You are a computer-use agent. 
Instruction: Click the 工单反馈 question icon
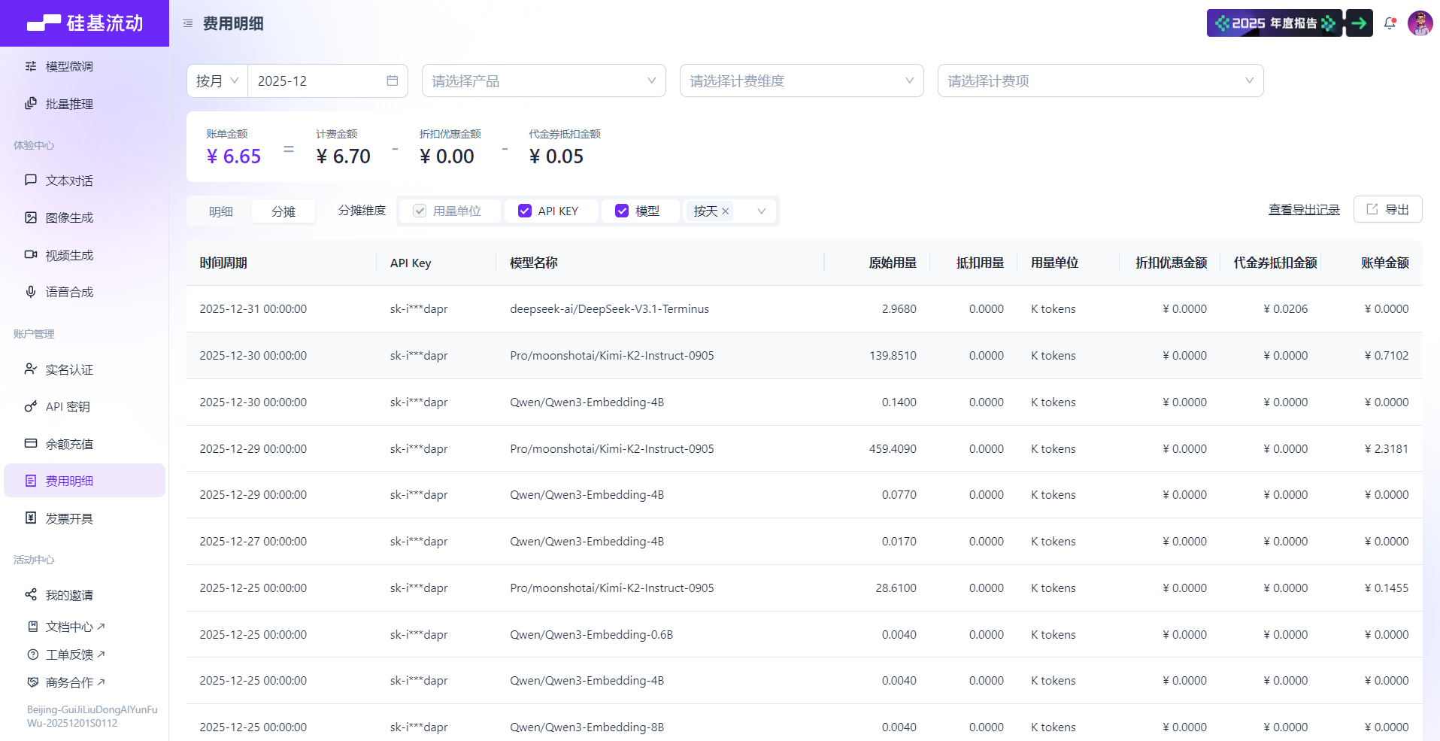32,654
